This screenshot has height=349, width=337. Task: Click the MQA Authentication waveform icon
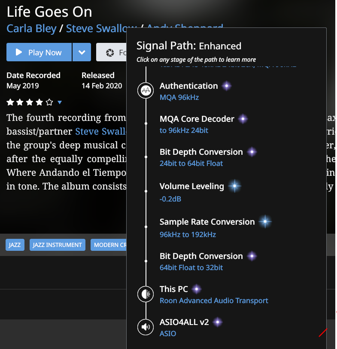pyautogui.click(x=146, y=90)
